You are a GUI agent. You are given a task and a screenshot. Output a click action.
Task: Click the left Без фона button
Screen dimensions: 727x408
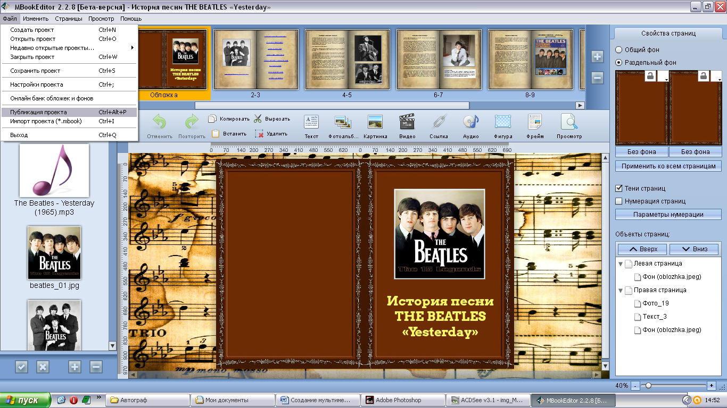[642, 151]
